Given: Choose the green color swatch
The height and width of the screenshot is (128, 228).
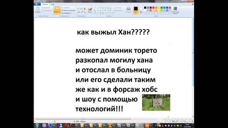Looking at the screenshot, I should [x=161, y=7].
